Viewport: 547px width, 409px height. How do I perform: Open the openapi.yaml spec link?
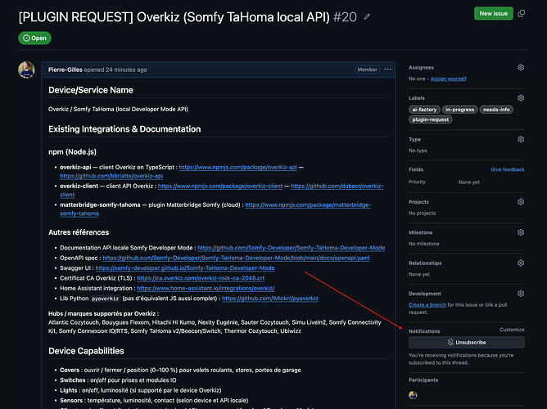(236, 258)
